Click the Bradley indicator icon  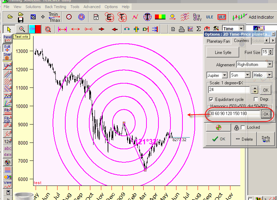coord(197,17)
